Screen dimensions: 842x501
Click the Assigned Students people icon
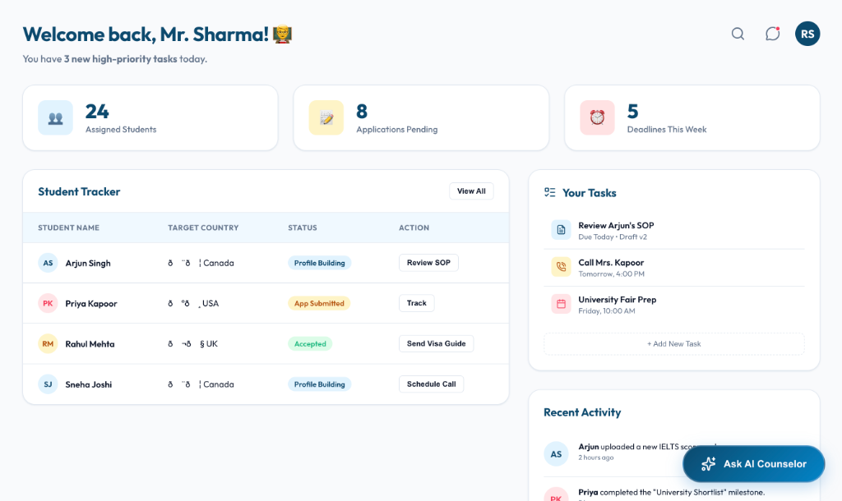coord(55,117)
